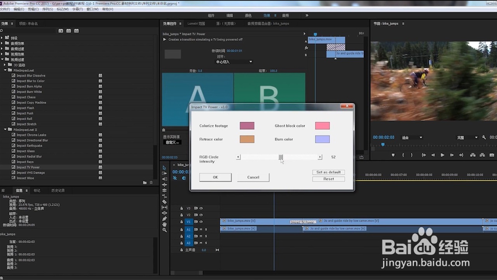Click the Accelerated Effects filter icon

point(61,31)
